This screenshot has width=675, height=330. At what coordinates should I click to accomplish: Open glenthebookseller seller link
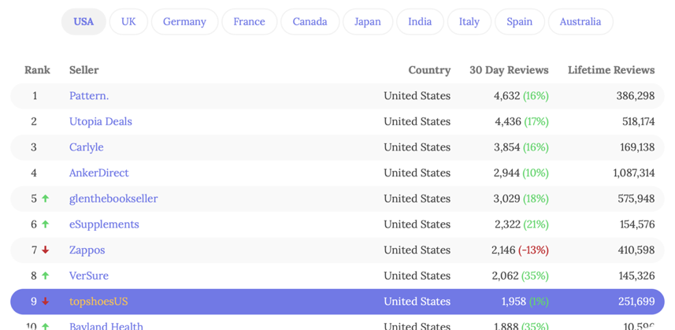113,198
